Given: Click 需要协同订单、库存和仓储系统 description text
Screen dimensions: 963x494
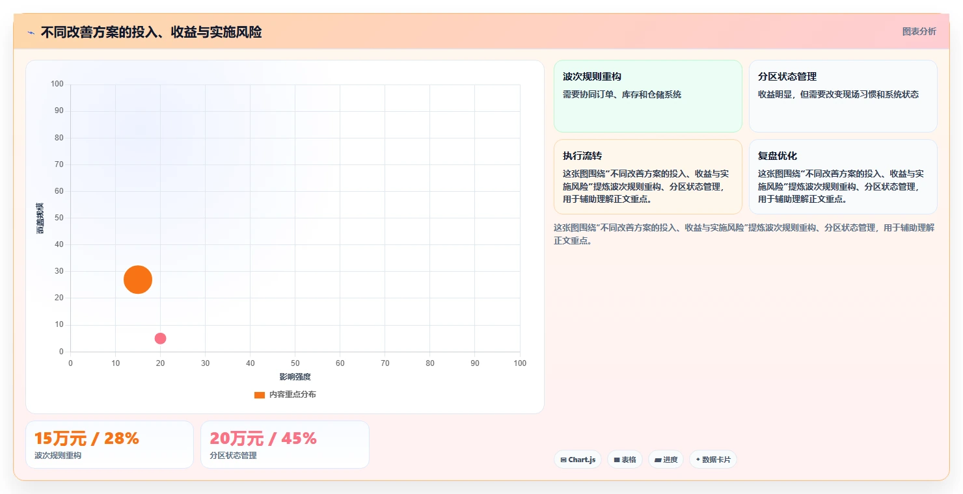Looking at the screenshot, I should [x=622, y=94].
